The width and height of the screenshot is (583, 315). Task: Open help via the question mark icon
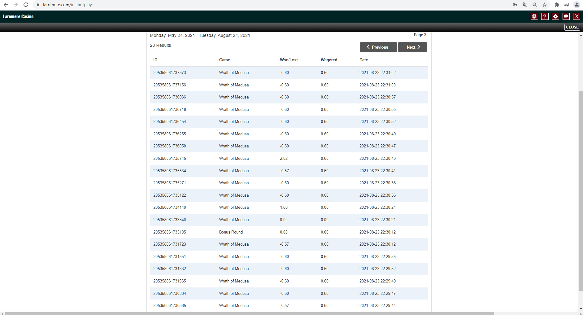(545, 16)
